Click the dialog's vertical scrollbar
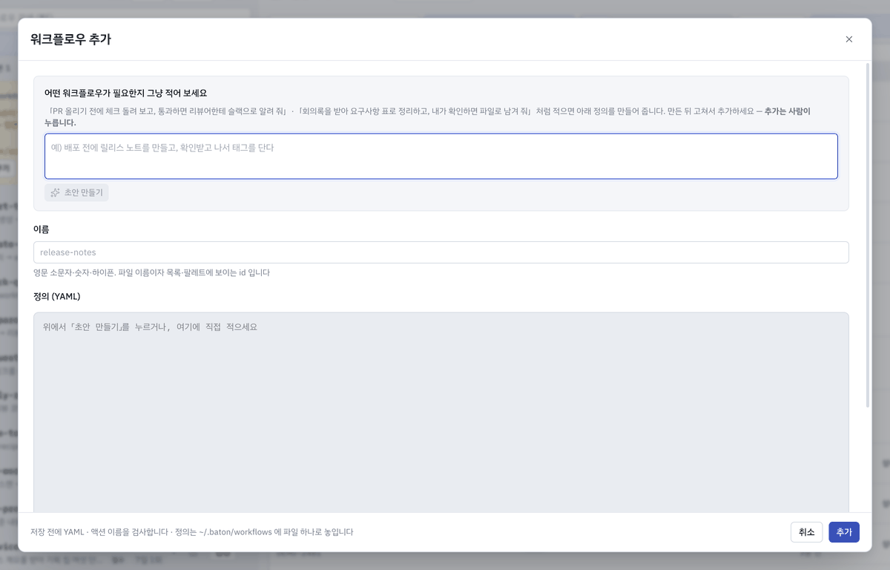Viewport: 890px width, 570px height. tap(868, 235)
